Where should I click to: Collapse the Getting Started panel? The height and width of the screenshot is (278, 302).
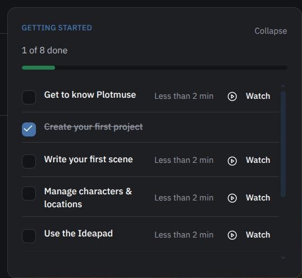pos(271,31)
